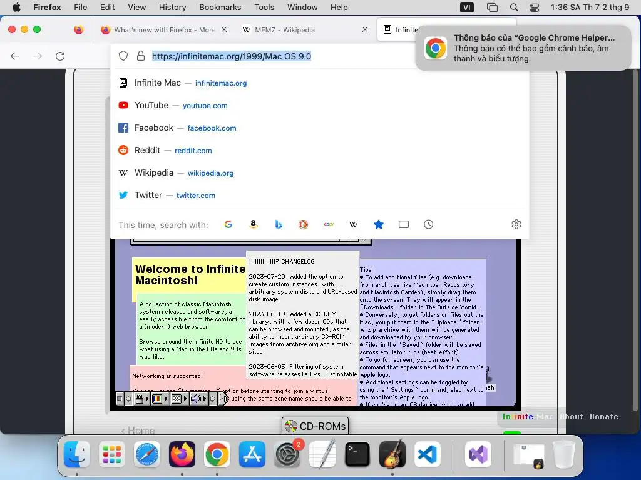Reload the current page
Viewport: 641px width, 480px height.
click(60, 56)
